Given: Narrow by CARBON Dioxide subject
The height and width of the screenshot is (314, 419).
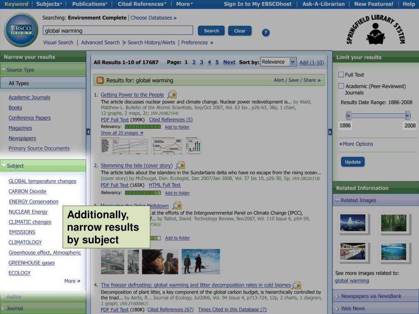Looking at the screenshot, I should (x=27, y=191).
